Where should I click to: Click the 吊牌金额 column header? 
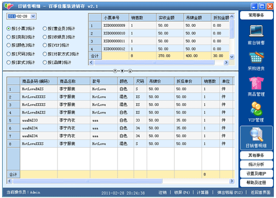point(197,17)
